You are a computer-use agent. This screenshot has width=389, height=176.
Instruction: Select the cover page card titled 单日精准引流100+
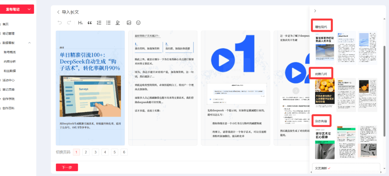click(x=90, y=88)
